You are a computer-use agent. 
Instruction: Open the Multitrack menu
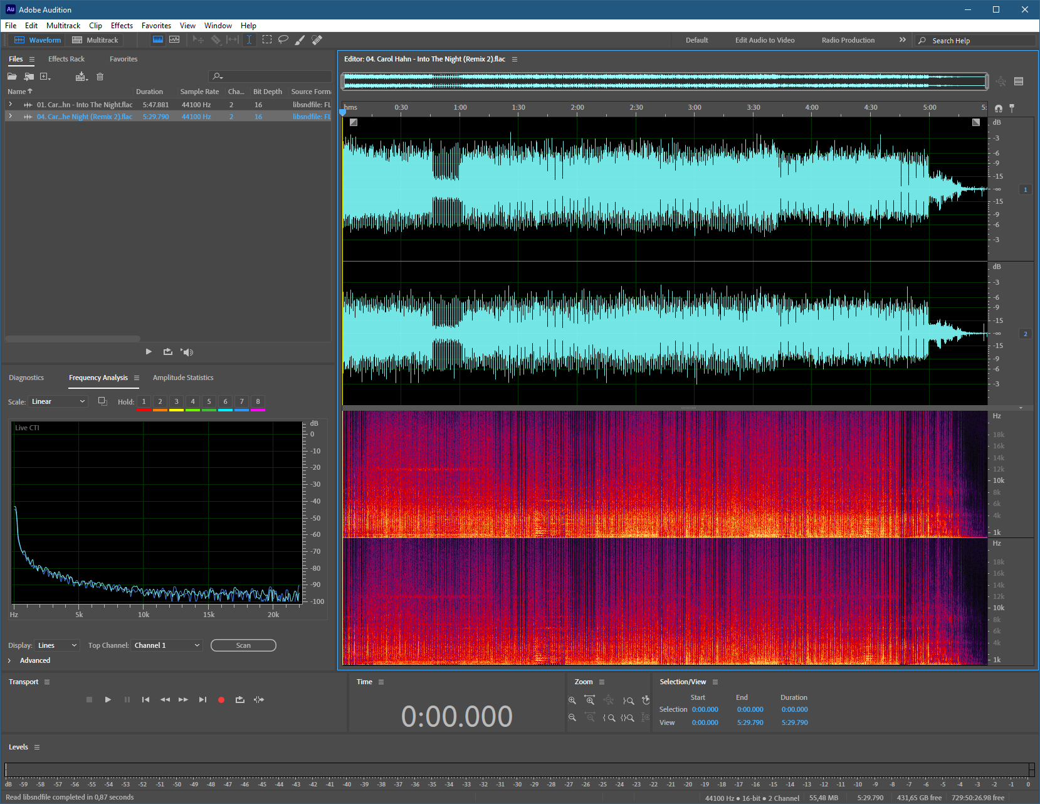click(x=63, y=26)
